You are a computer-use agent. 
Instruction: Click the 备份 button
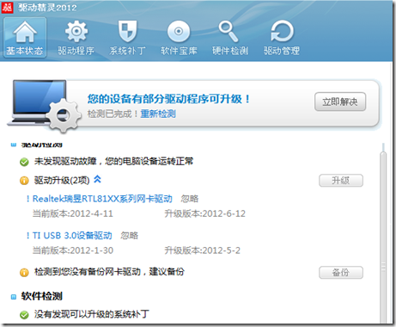click(341, 272)
